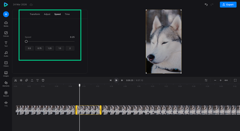240x131 pixels.
Task: Skip to the previous clip
Action: click(x=110, y=80)
